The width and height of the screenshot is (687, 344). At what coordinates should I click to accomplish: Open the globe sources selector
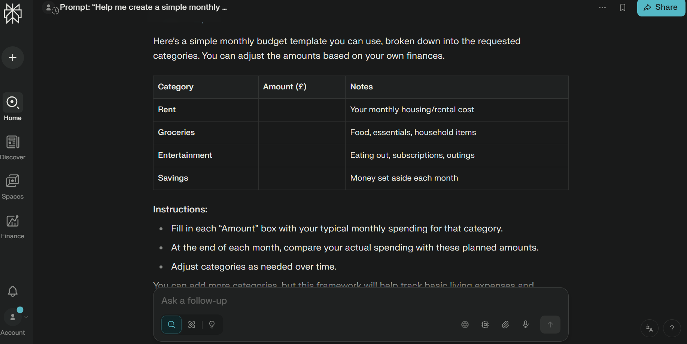click(465, 325)
